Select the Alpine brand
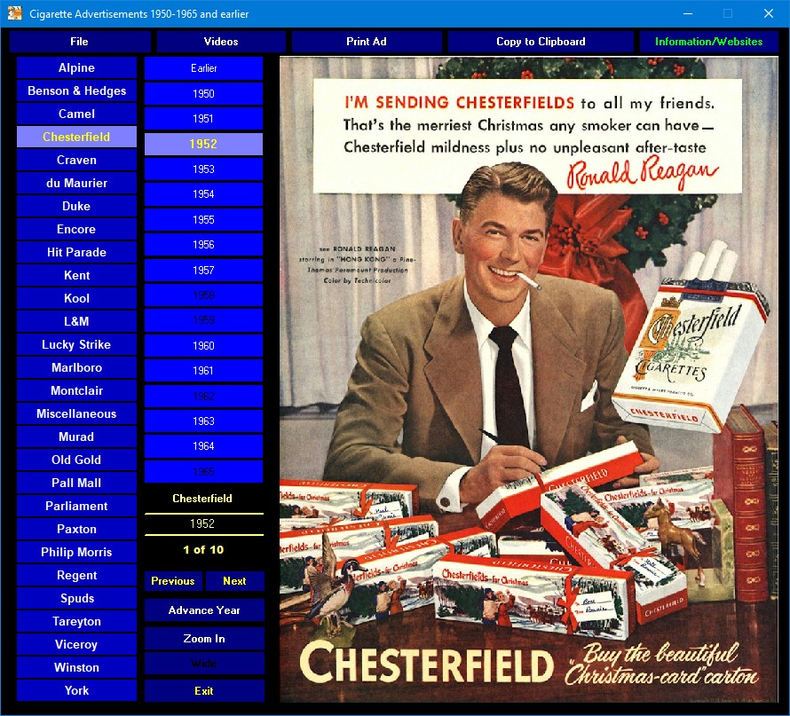790x716 pixels. [76, 68]
